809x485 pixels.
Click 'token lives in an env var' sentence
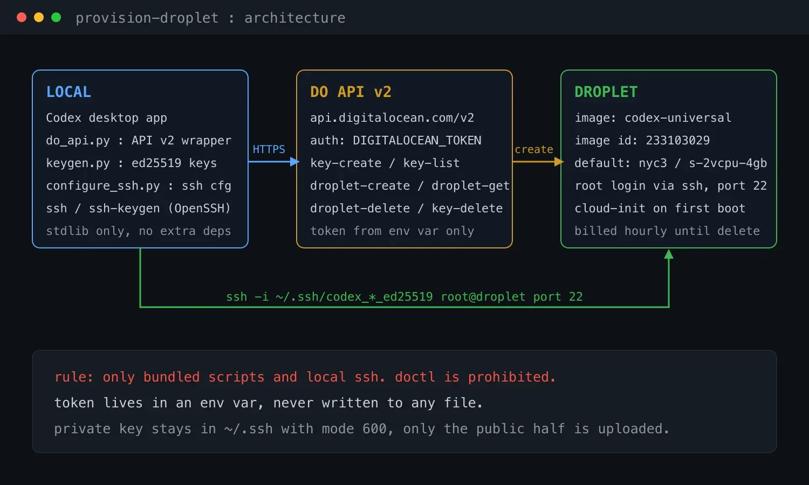[269, 403]
